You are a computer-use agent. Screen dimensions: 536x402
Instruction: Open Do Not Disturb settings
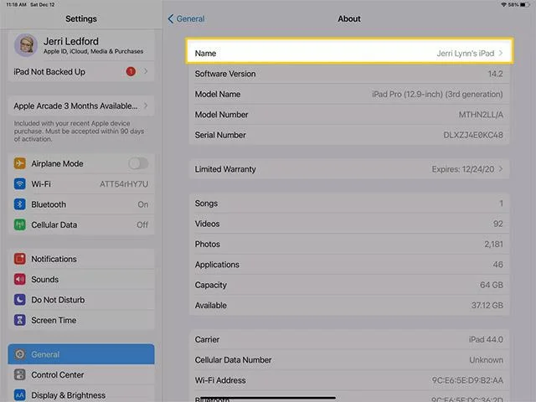(x=81, y=300)
